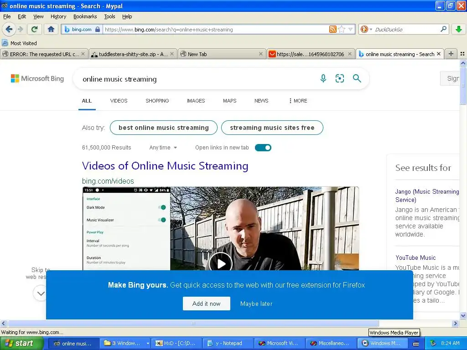The image size is (467, 350).
Task: Select the MAPS search category
Action: pos(230,101)
